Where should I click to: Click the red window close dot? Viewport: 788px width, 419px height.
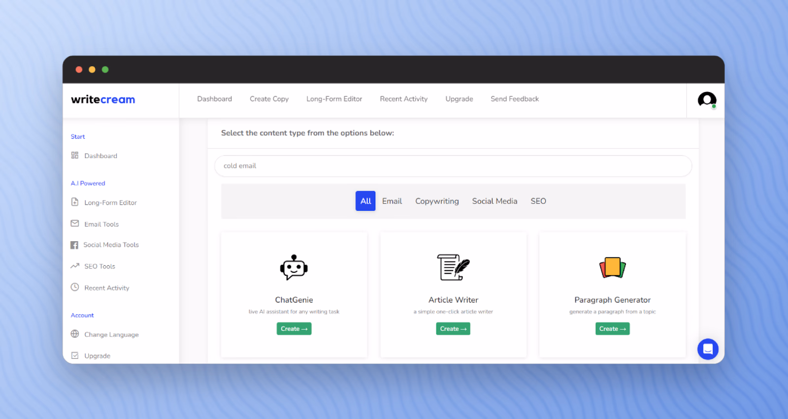click(x=79, y=69)
